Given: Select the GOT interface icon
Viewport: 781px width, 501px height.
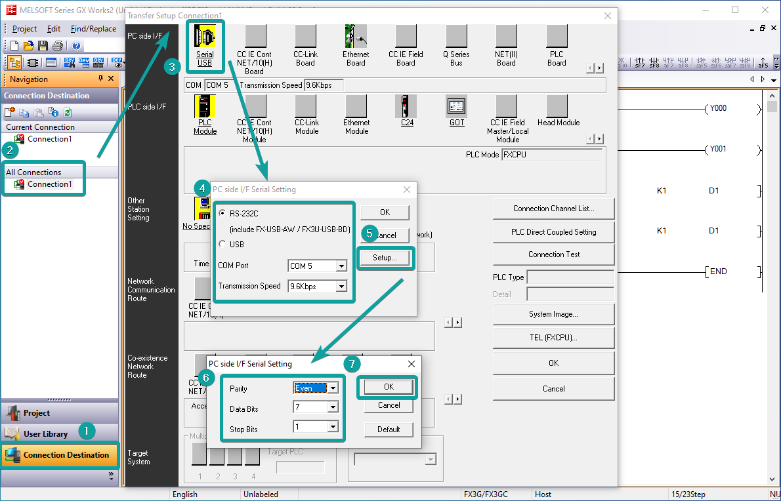Looking at the screenshot, I should 456,106.
